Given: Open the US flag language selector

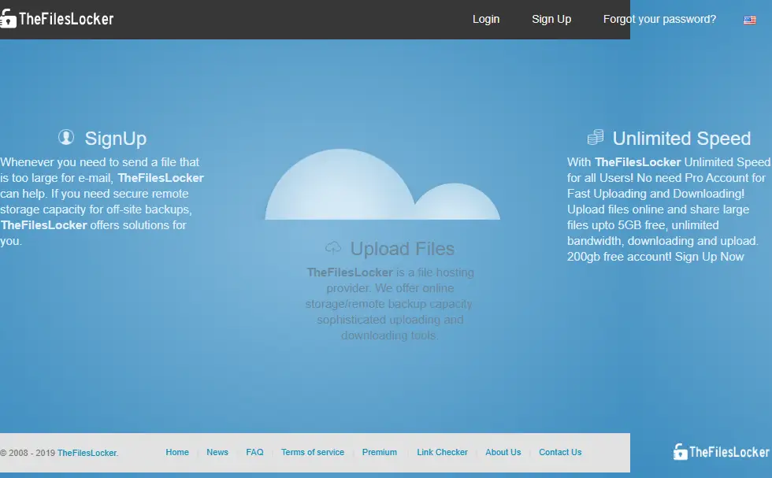Looking at the screenshot, I should 749,20.
